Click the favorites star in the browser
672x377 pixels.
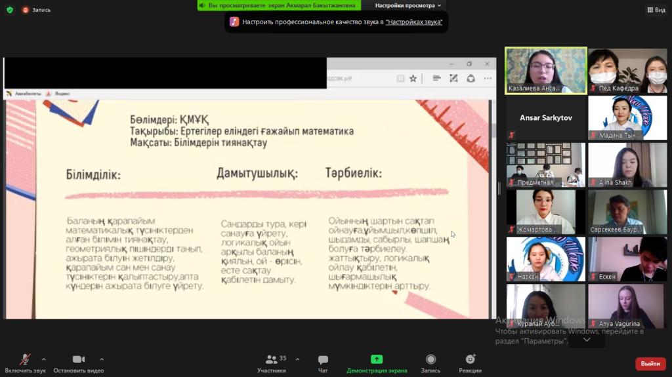tap(413, 79)
